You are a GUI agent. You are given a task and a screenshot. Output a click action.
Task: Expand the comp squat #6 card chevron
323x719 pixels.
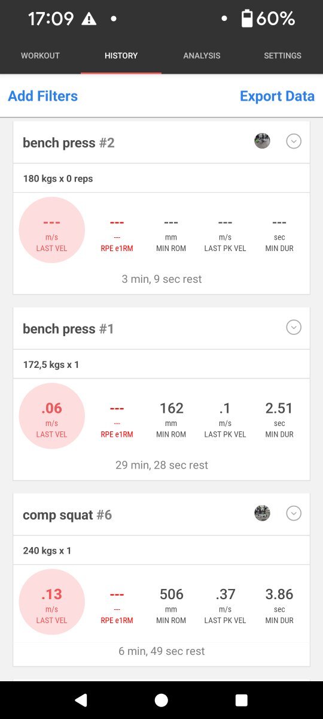pos(293,513)
